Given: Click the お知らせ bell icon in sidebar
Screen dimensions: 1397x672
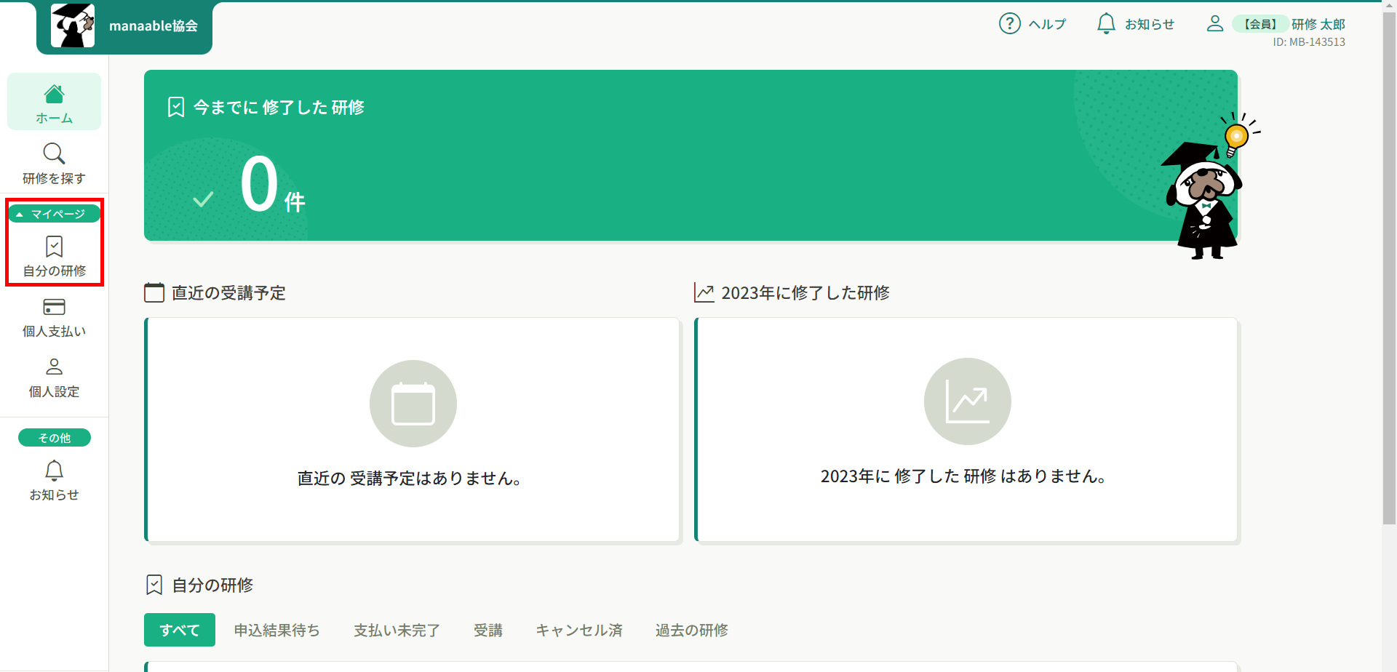Looking at the screenshot, I should pos(54,471).
